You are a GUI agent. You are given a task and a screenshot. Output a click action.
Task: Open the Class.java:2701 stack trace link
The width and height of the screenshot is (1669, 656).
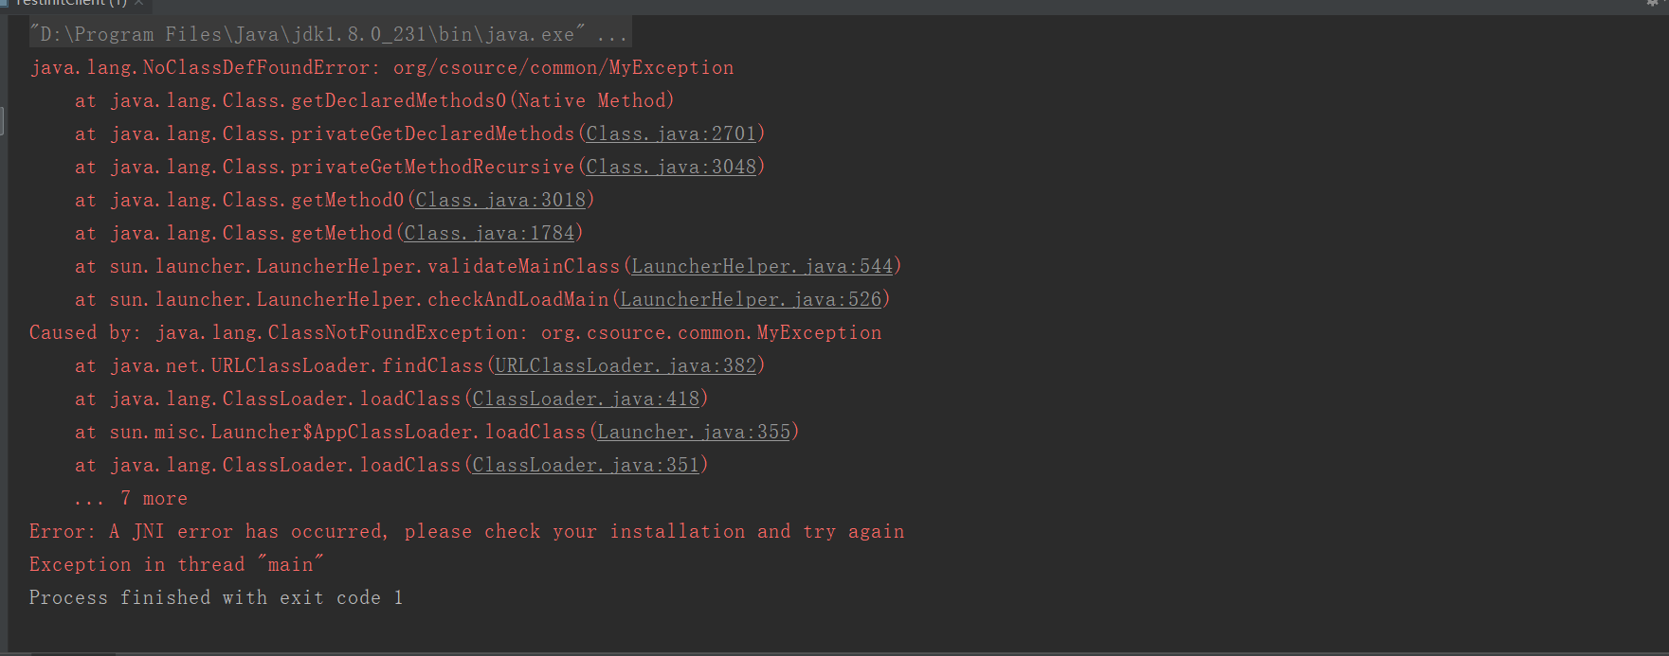click(x=671, y=133)
